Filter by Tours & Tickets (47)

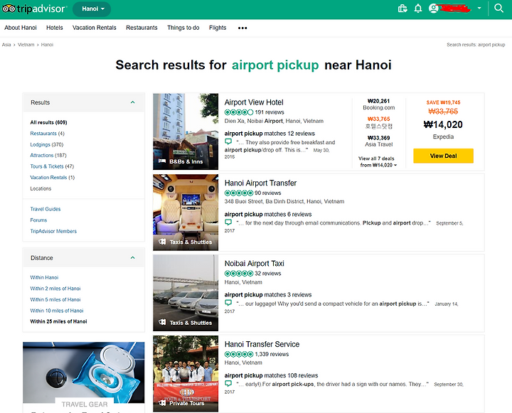pyautogui.click(x=52, y=166)
